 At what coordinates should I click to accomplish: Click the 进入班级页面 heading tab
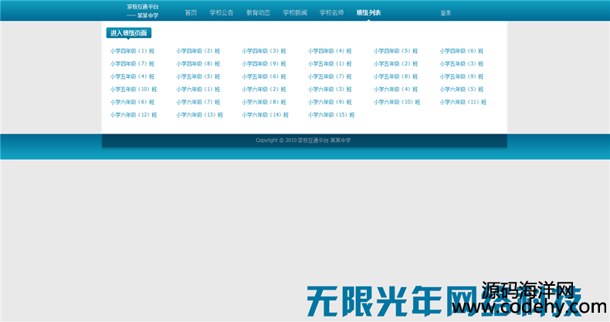coord(129,33)
